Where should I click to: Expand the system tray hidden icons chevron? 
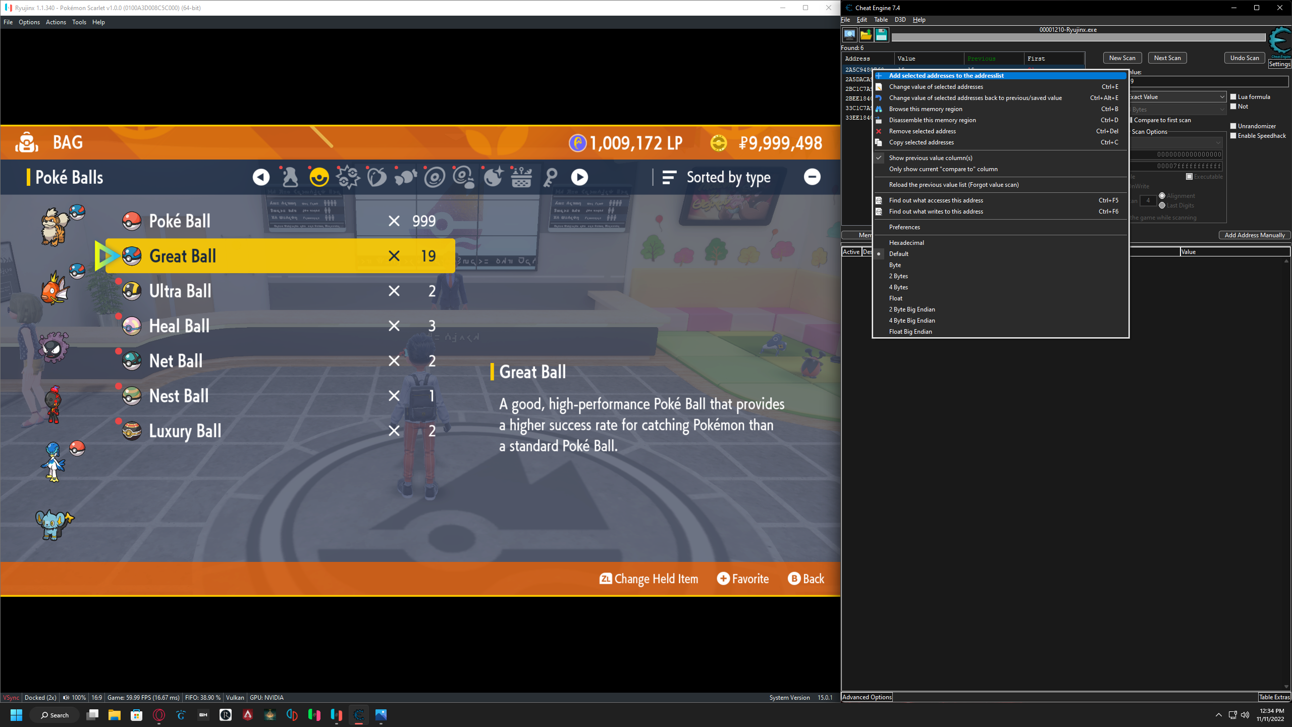tap(1219, 715)
